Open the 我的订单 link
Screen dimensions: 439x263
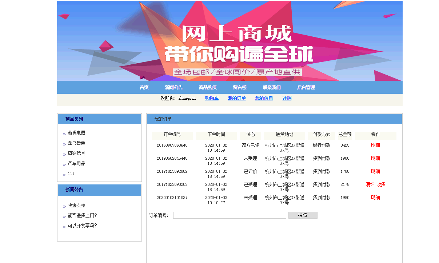tap(237, 98)
